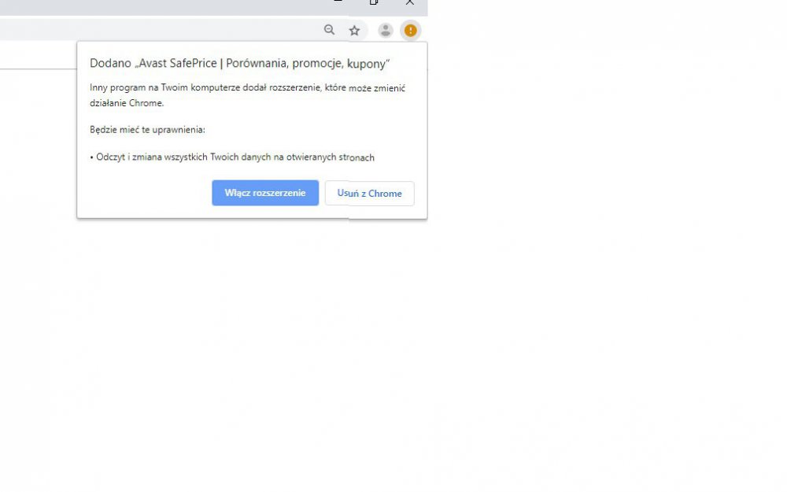Bookmark this page with the star icon

(354, 31)
